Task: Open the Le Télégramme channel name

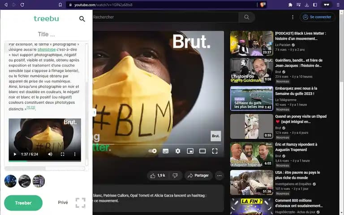Action: (286, 100)
